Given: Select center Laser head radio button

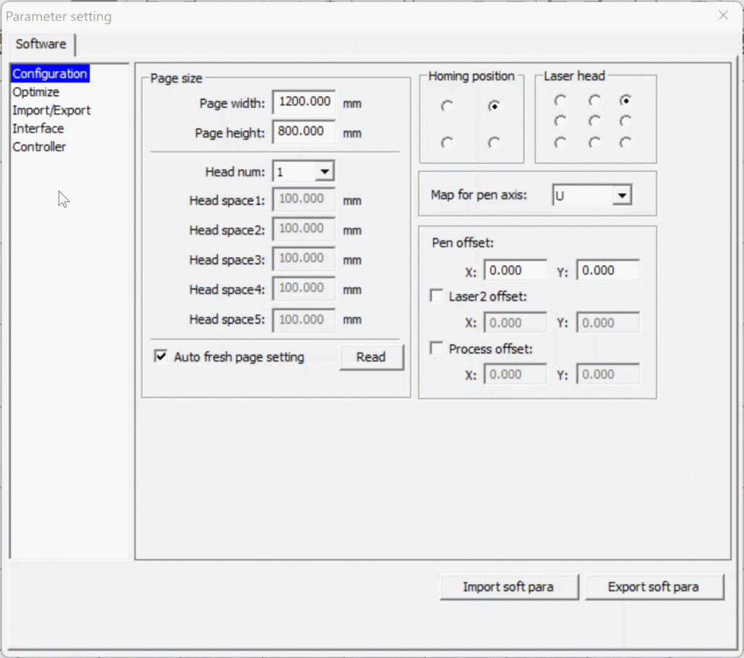Looking at the screenshot, I should click(594, 121).
